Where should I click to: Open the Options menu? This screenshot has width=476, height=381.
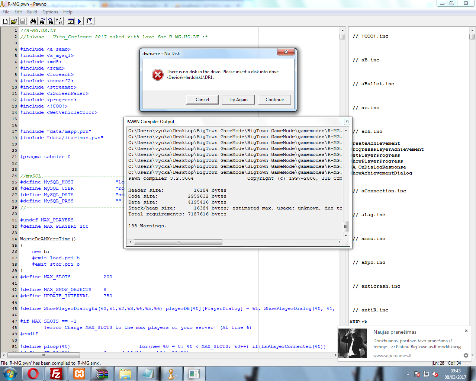50,12
